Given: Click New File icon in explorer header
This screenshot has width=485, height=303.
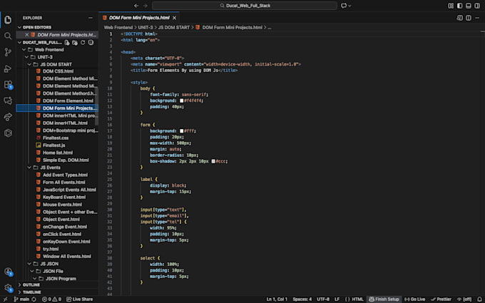Looking at the screenshot, I should click(67, 42).
